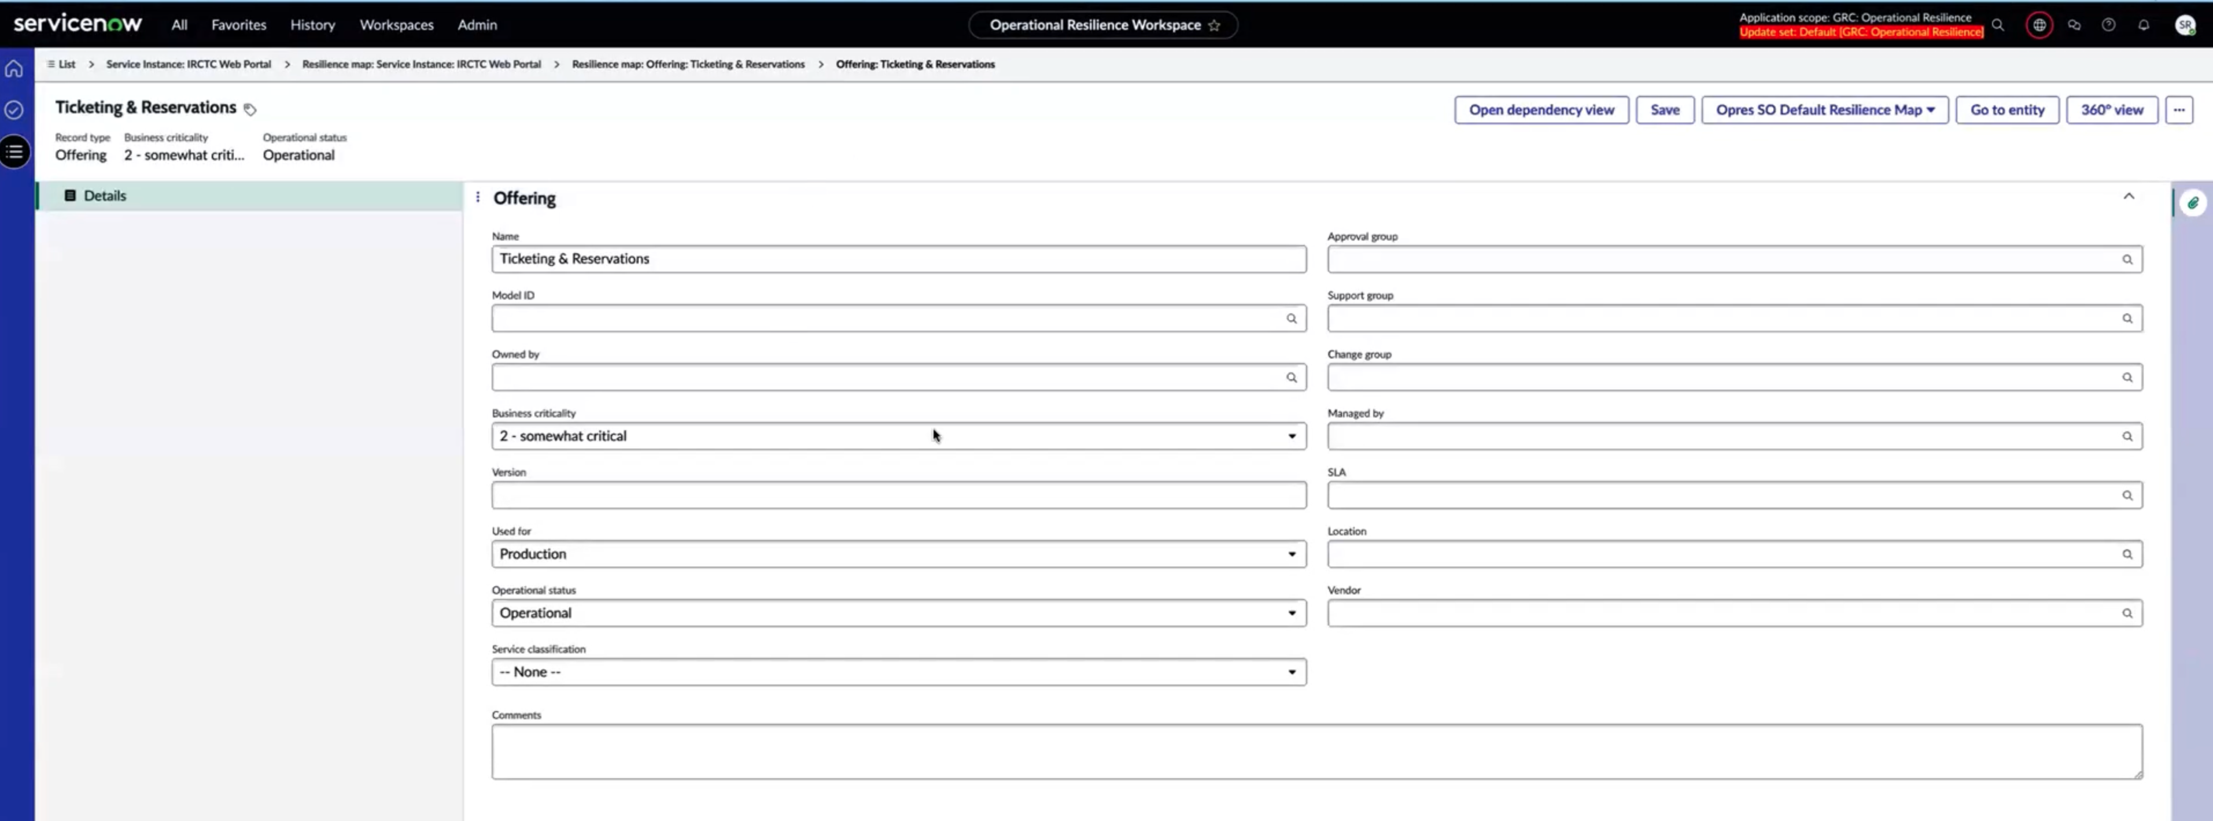The image size is (2213, 821).
Task: Click Open dependency view button
Action: point(1541,110)
